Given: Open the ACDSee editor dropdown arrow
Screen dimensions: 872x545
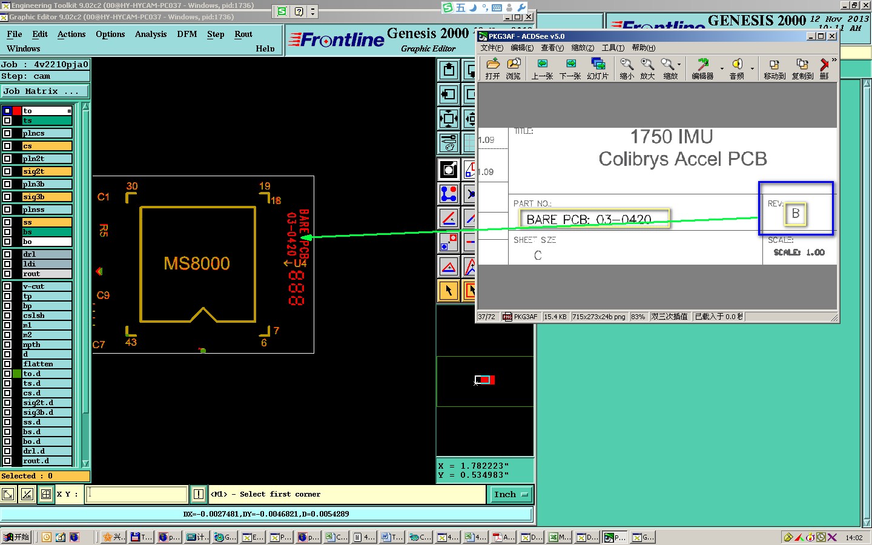Looking at the screenshot, I should (x=722, y=68).
